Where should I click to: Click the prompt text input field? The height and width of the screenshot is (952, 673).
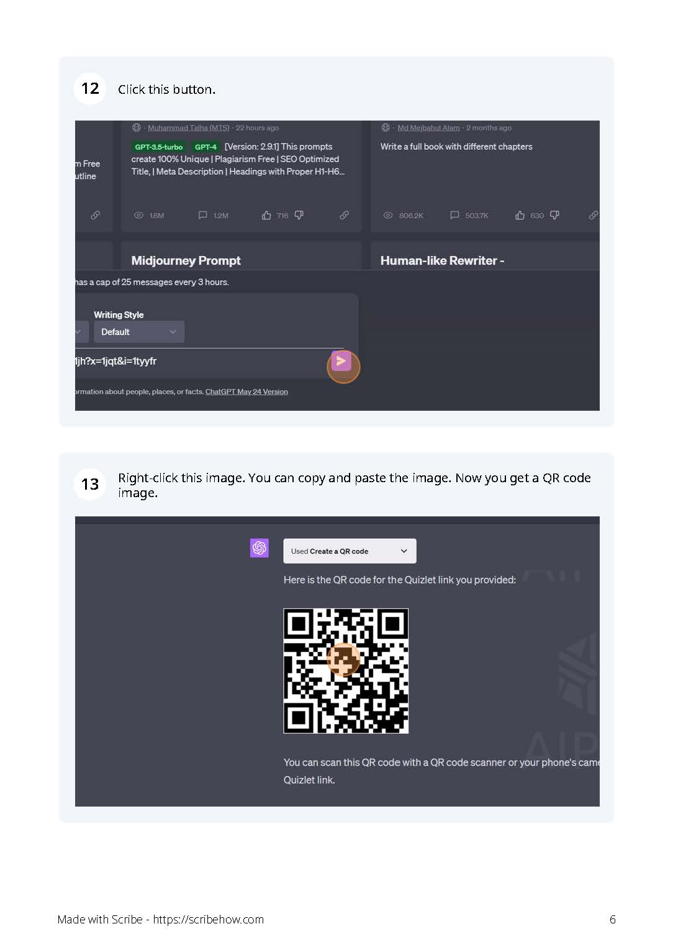pyautogui.click(x=200, y=362)
